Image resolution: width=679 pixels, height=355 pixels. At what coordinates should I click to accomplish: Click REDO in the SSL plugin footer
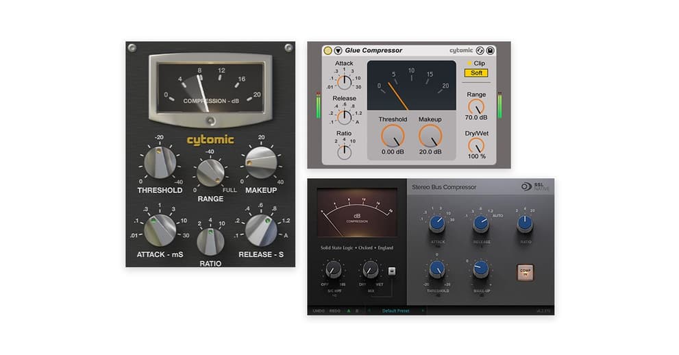[335, 311]
